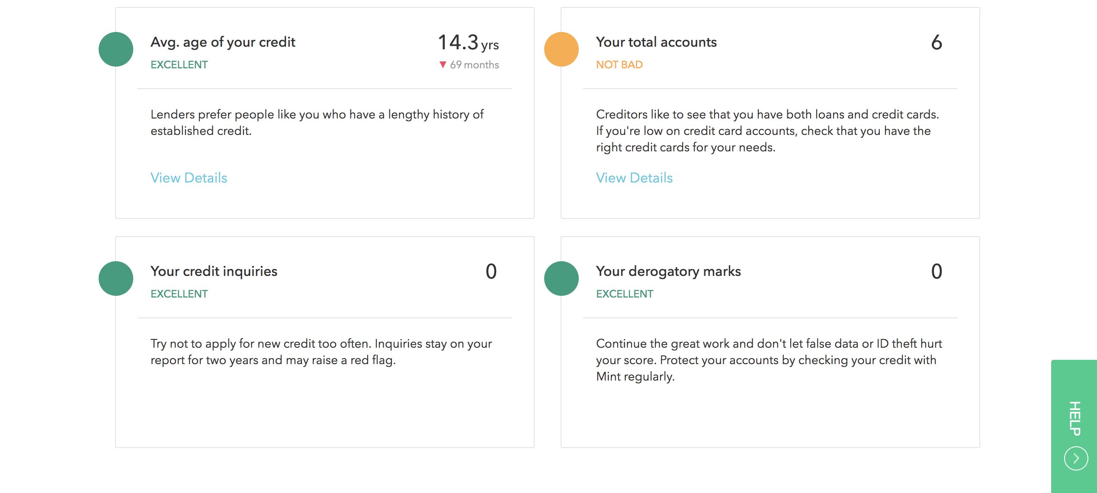Click the credit inquiries count of 0
Image resolution: width=1097 pixels, height=493 pixels.
pos(491,272)
